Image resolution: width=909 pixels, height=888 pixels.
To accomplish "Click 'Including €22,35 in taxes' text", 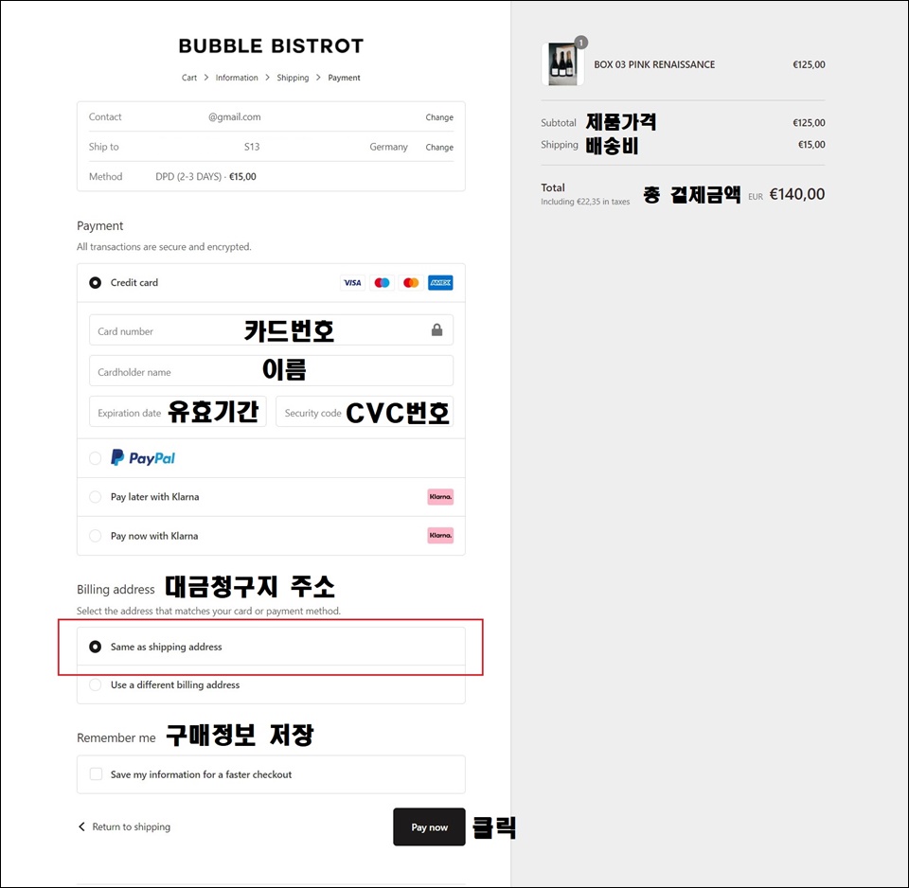I will pos(585,202).
